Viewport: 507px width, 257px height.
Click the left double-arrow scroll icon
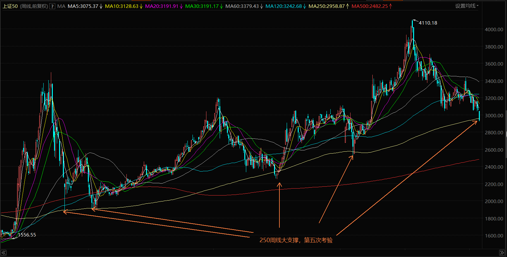pos(4,253)
